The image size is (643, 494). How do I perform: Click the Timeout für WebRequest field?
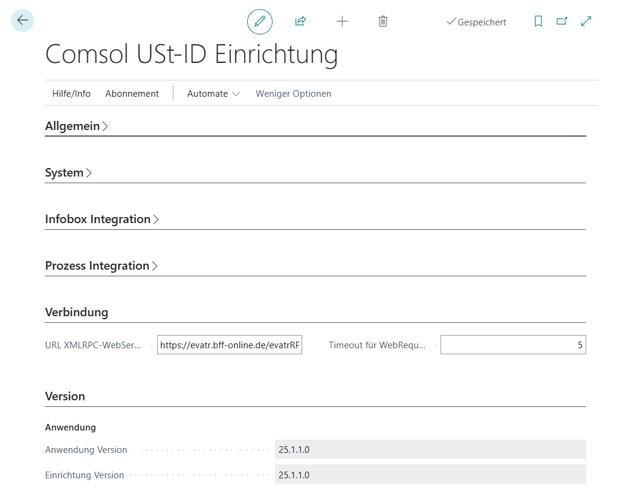tap(513, 345)
